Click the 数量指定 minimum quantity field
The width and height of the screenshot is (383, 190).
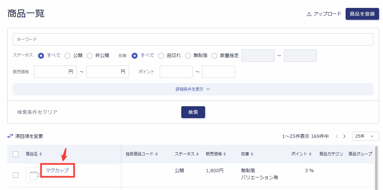[258, 55]
